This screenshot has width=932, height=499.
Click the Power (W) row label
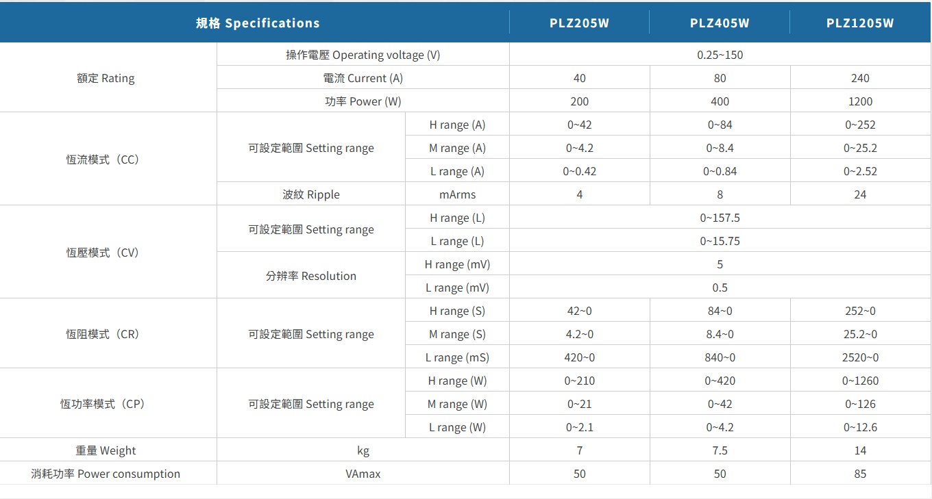click(363, 101)
